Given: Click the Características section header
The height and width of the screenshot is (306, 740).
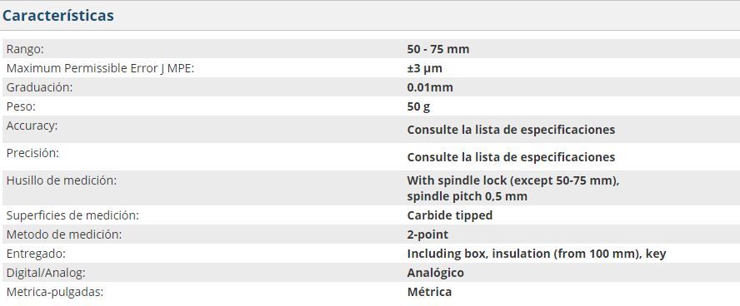Looking at the screenshot, I should [58, 16].
